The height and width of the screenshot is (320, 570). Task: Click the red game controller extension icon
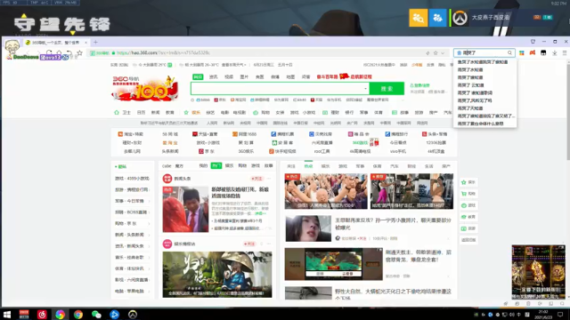(x=533, y=53)
